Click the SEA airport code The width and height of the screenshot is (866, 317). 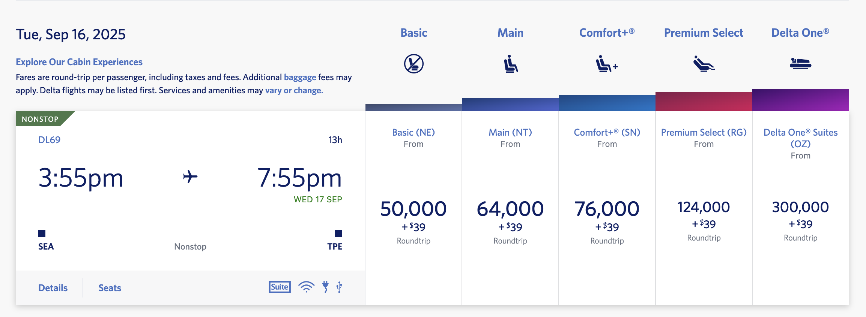pyautogui.click(x=46, y=247)
